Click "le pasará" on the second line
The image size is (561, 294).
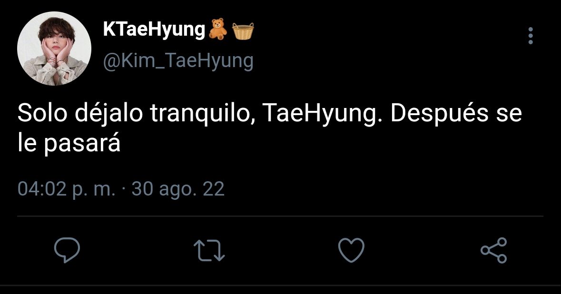[69, 144]
